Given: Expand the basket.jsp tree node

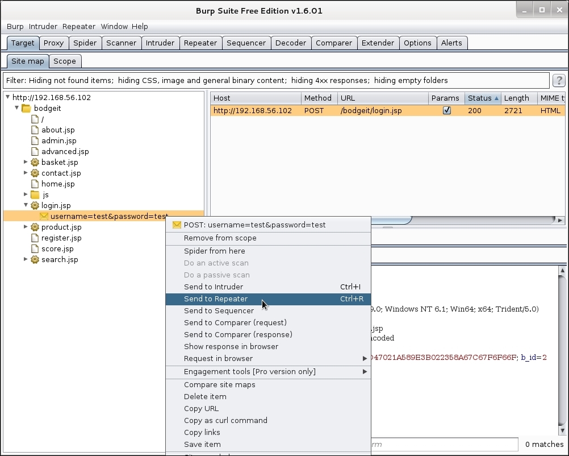Looking at the screenshot, I should click(26, 162).
